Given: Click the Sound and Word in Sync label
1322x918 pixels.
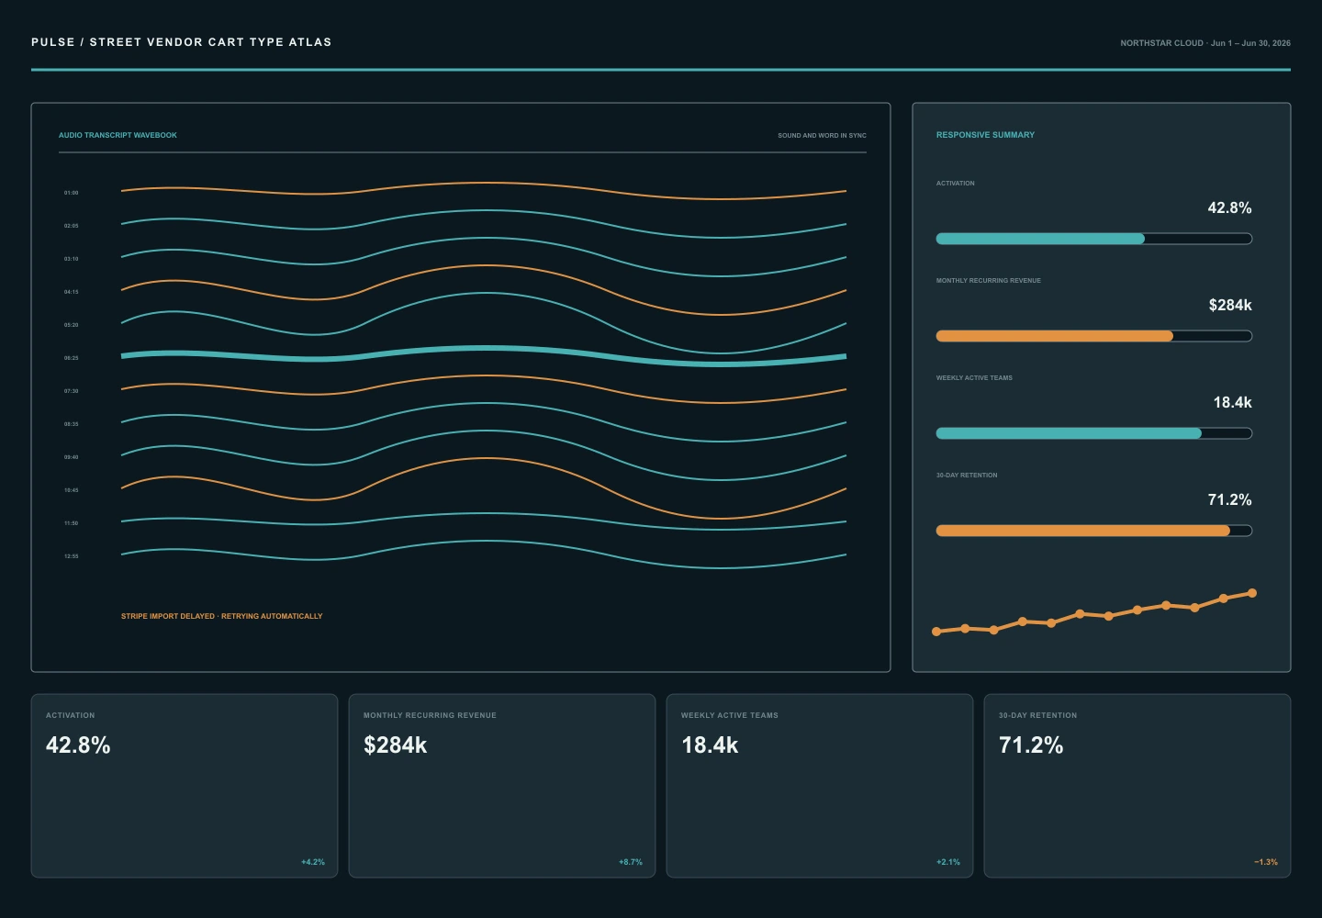Looking at the screenshot, I should pos(822,135).
